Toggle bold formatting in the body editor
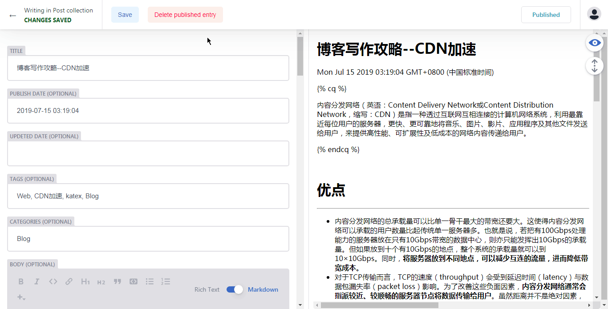608x309 pixels. pos(20,281)
